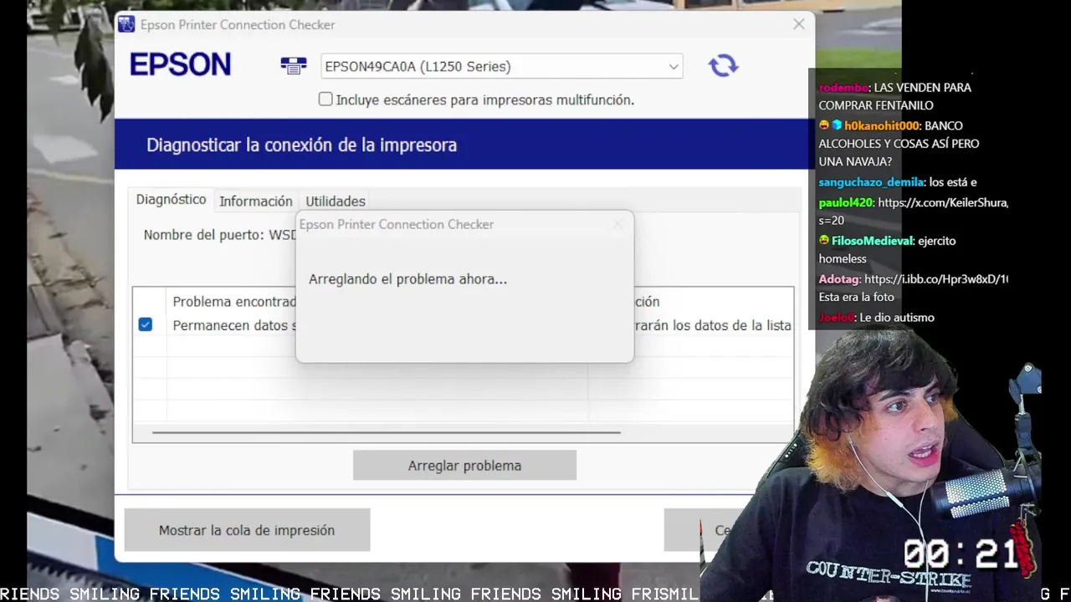The height and width of the screenshot is (602, 1071).
Task: Click 'Diagnosticar la conexión de la impresora' heading
Action: click(x=301, y=145)
